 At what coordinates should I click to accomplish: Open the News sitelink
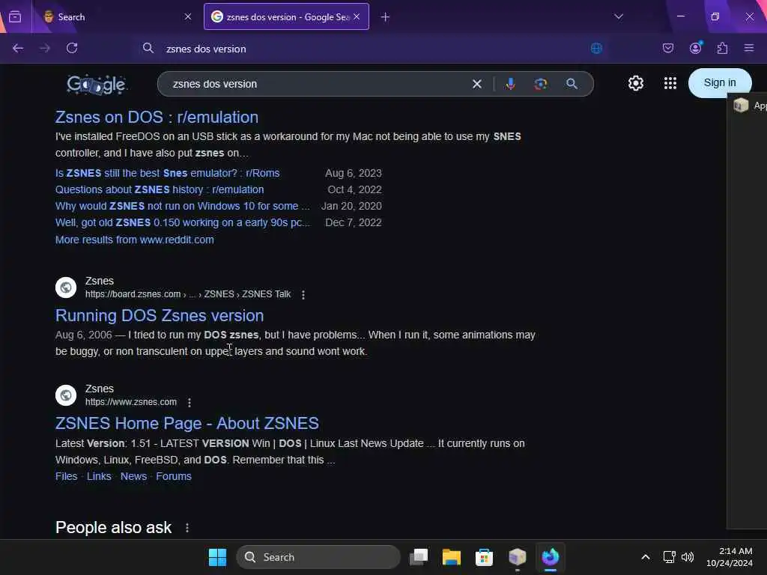[133, 476]
